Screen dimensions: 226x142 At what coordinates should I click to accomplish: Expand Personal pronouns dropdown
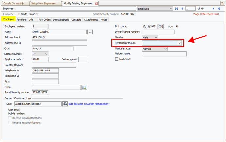point(179,43)
